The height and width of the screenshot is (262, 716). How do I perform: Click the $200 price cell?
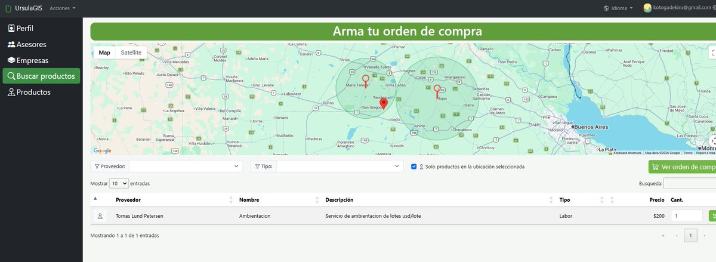click(659, 216)
